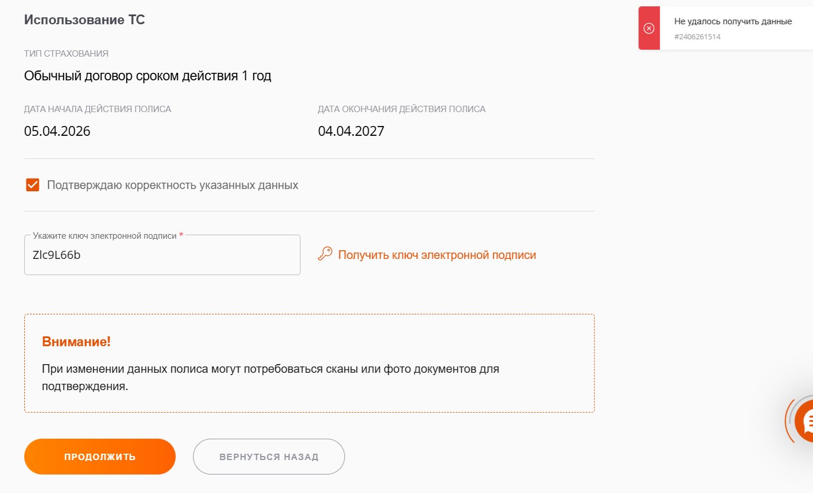
Task: Click the red error X icon in notification
Action: [x=649, y=28]
